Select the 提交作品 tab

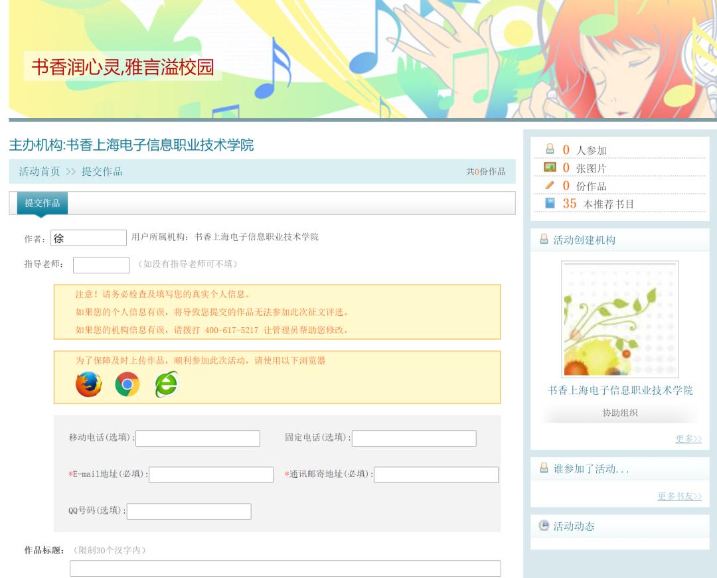coord(42,203)
